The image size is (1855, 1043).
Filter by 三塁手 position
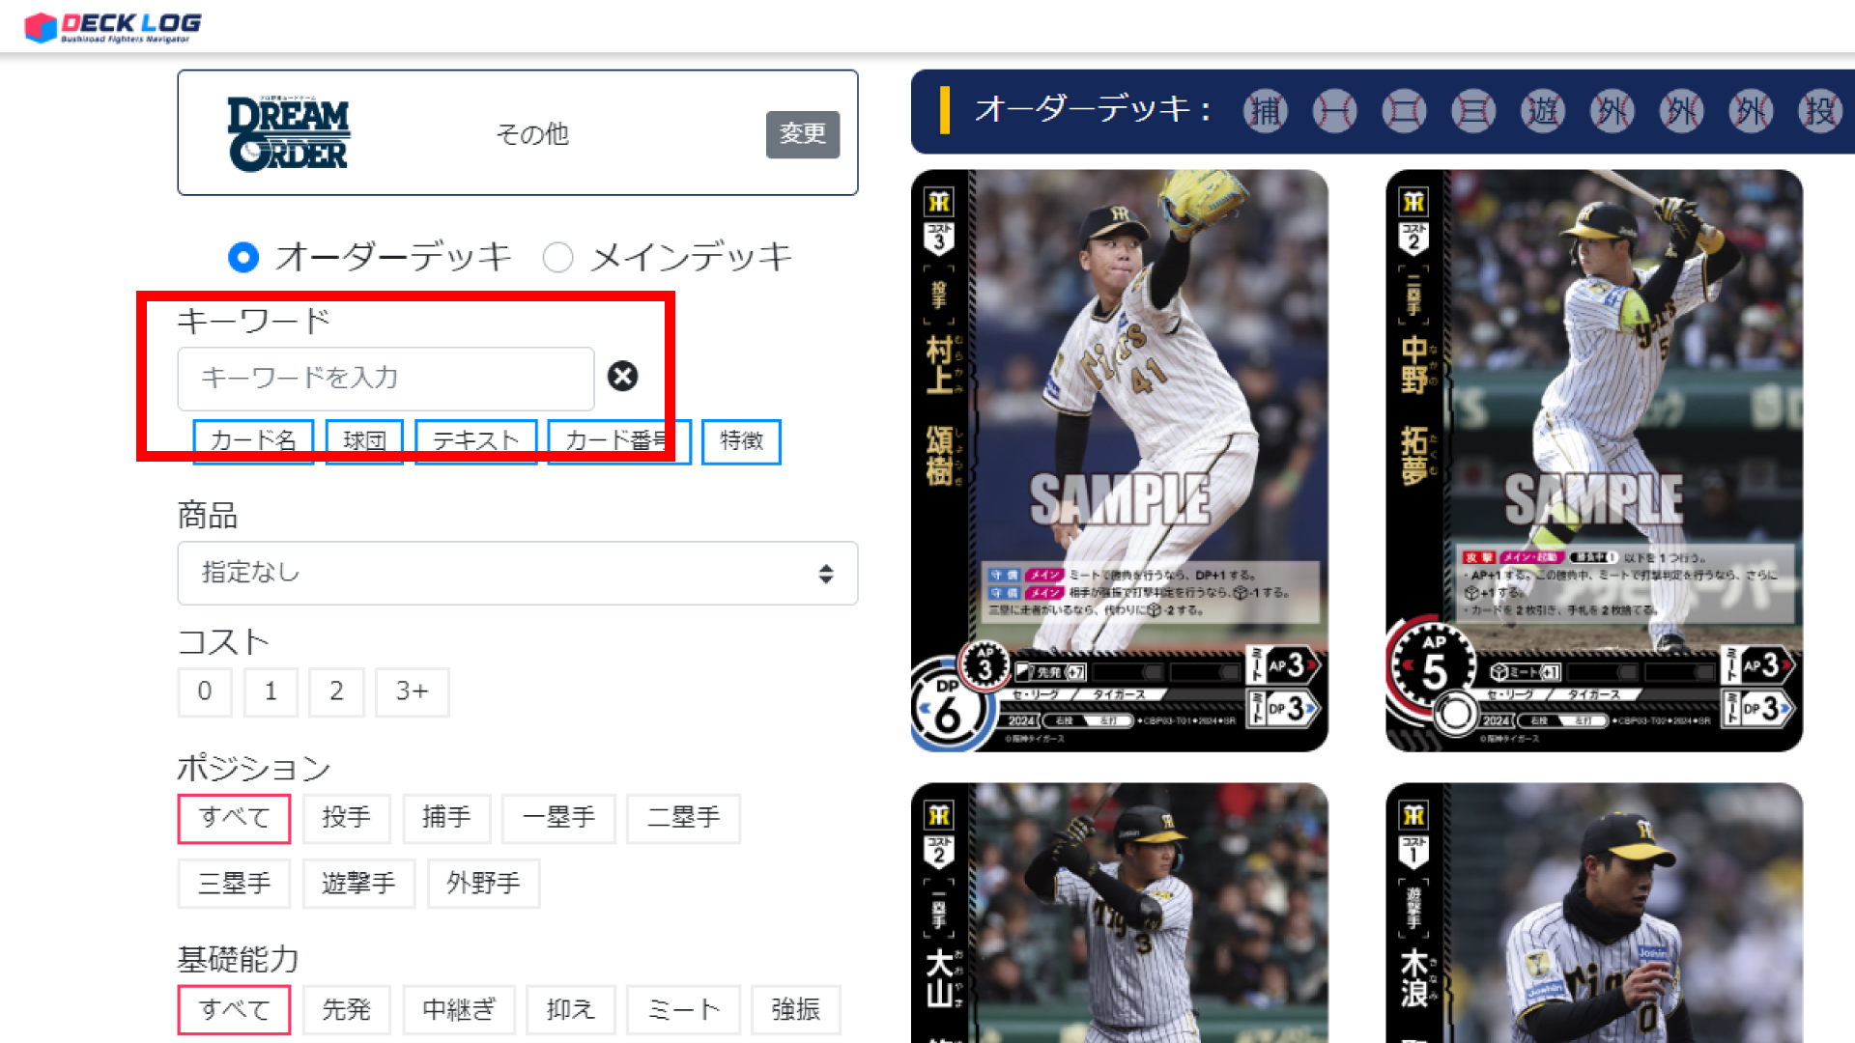click(234, 884)
